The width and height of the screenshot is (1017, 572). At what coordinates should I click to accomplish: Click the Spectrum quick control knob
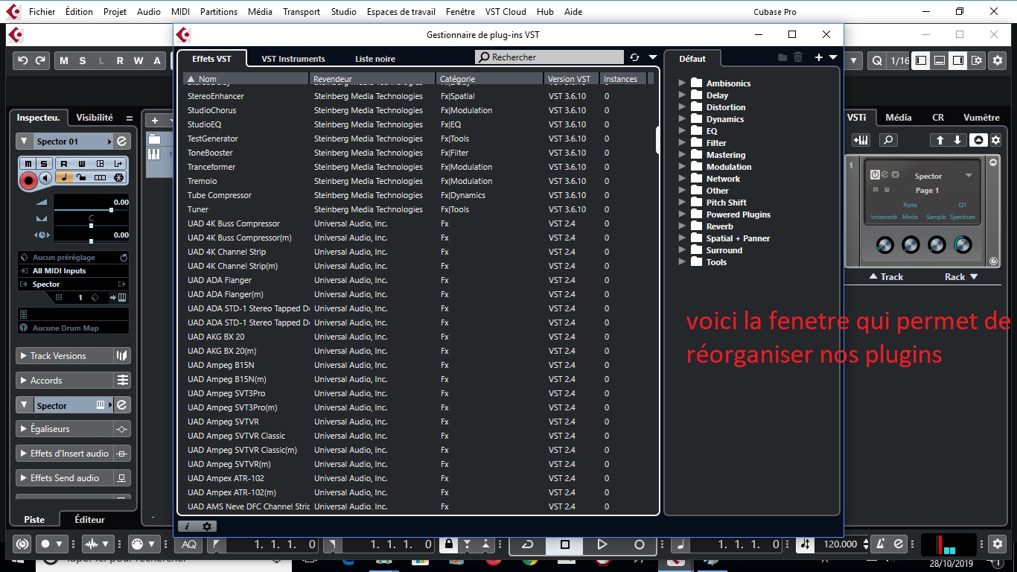tap(963, 244)
